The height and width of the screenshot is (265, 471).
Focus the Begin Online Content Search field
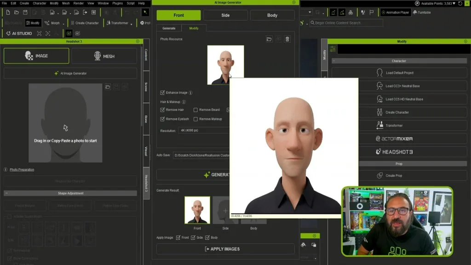[346, 23]
